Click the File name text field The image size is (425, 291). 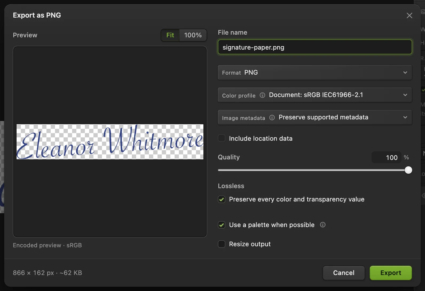coord(315,47)
